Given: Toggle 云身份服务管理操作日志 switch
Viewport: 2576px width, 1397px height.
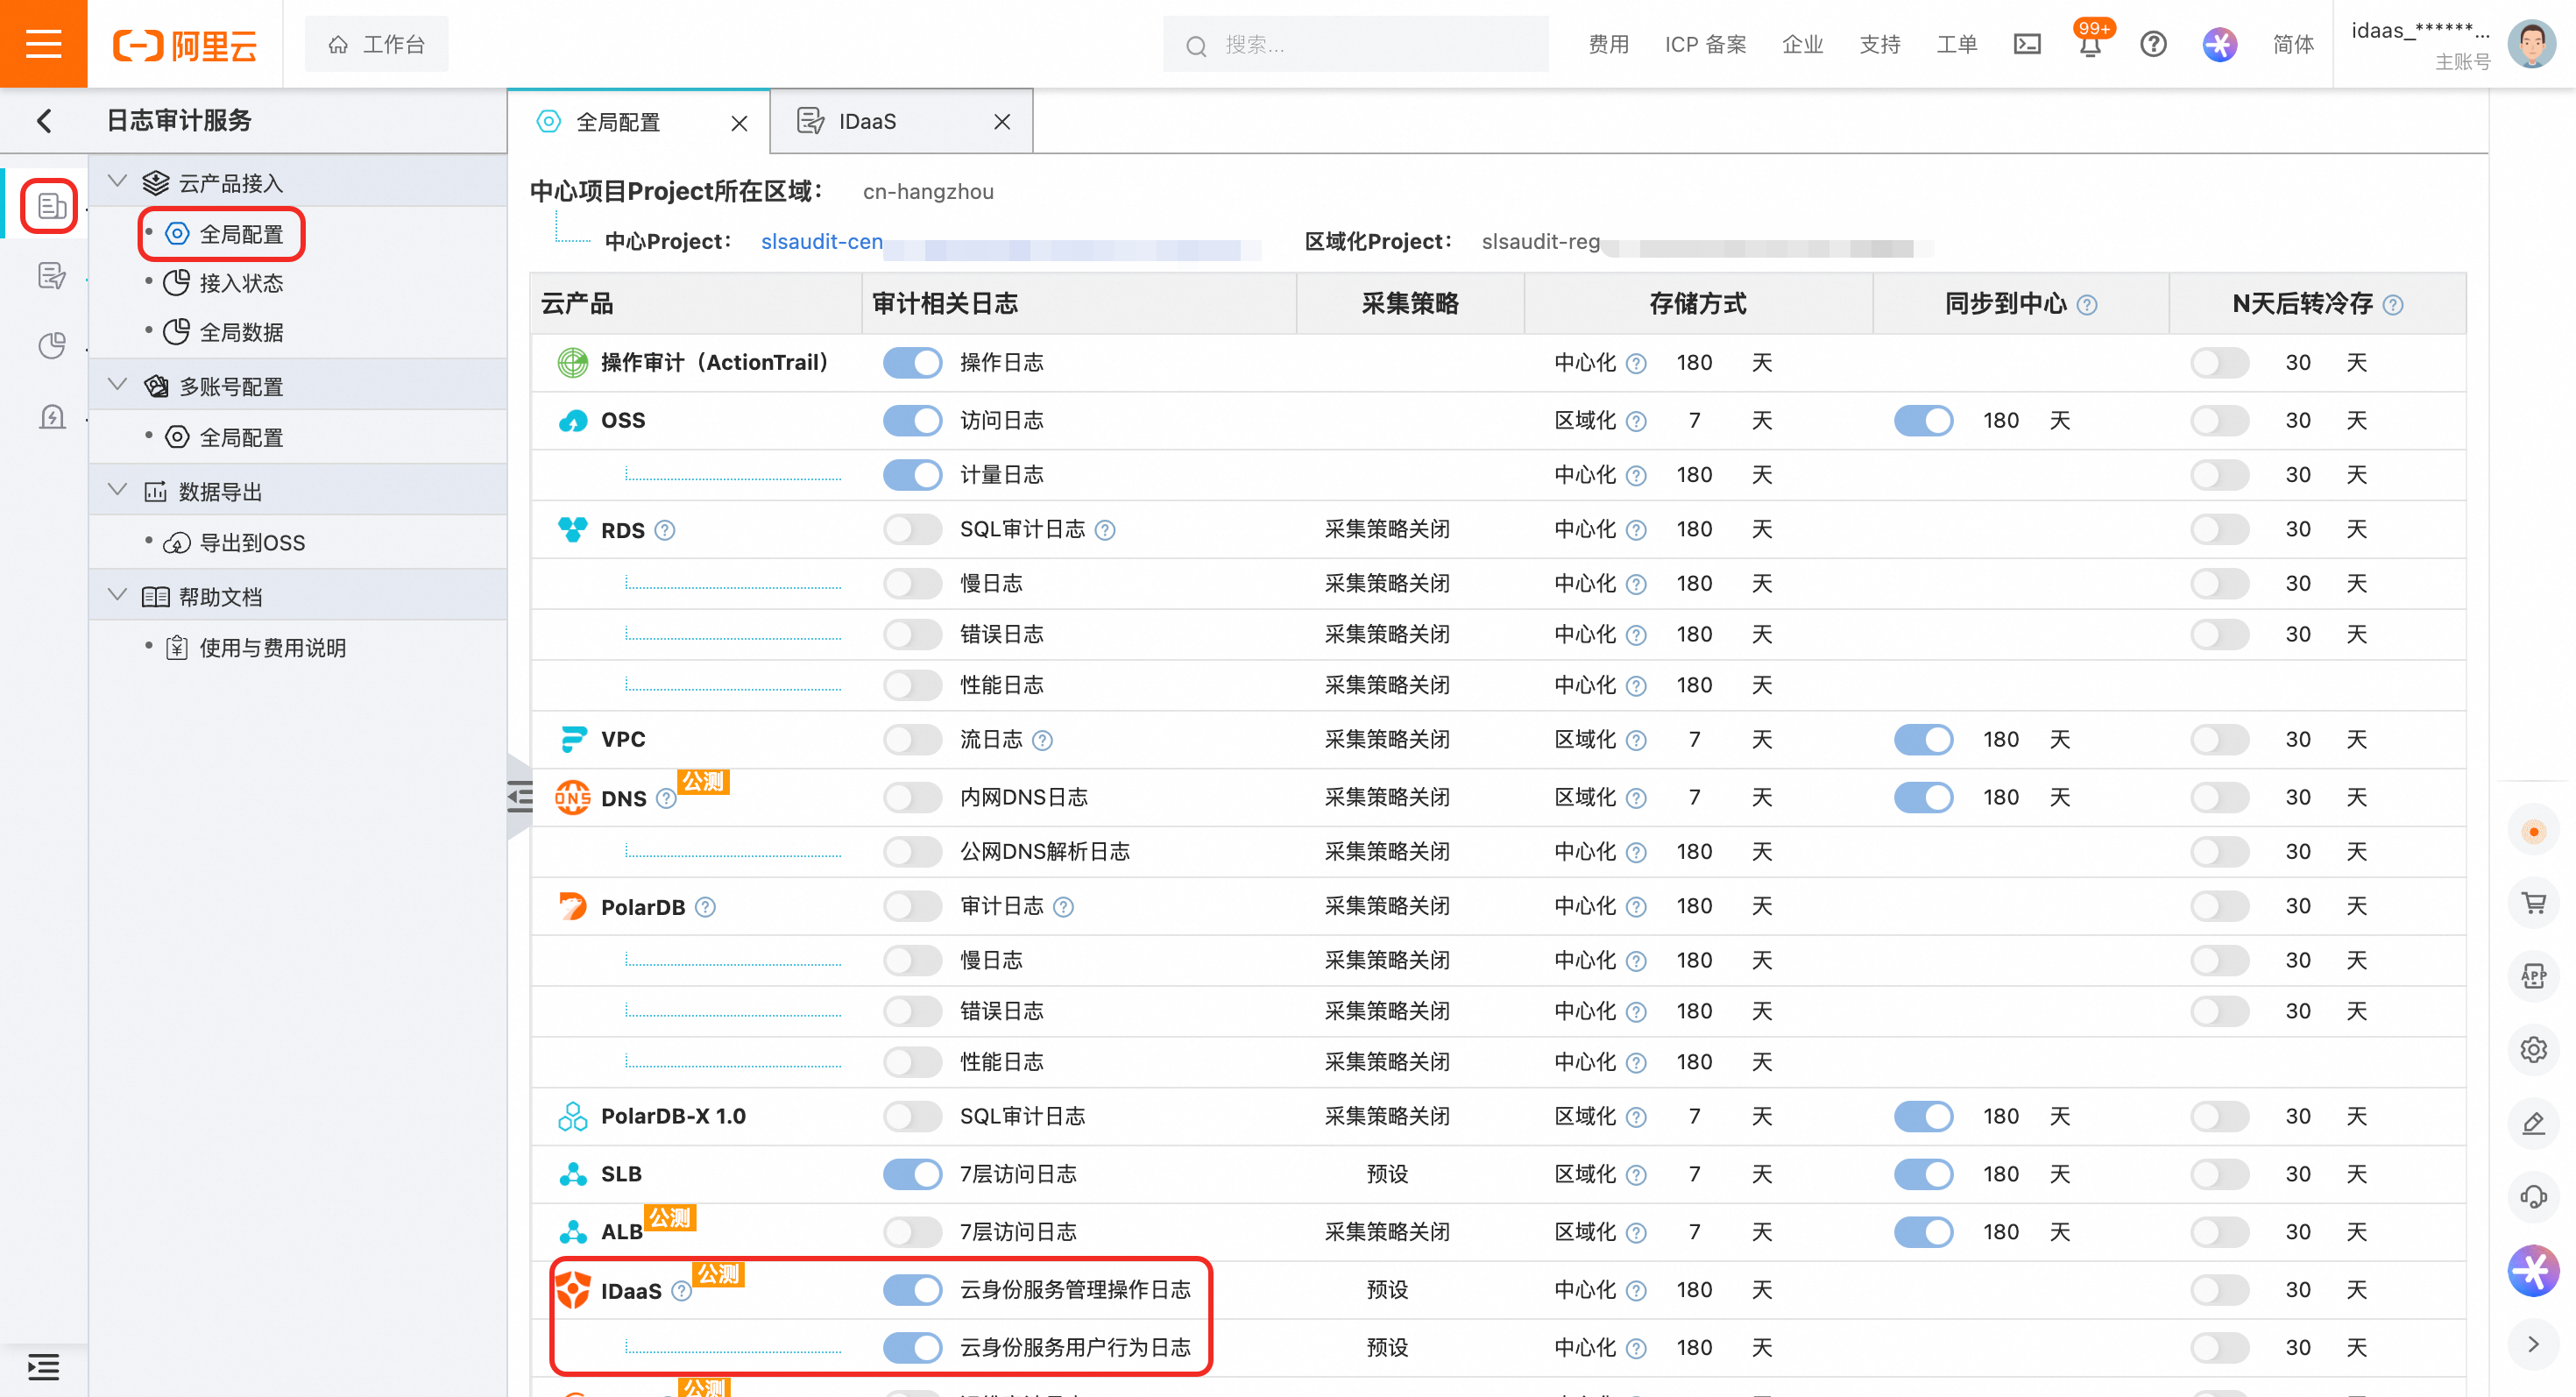Looking at the screenshot, I should coord(912,1290).
